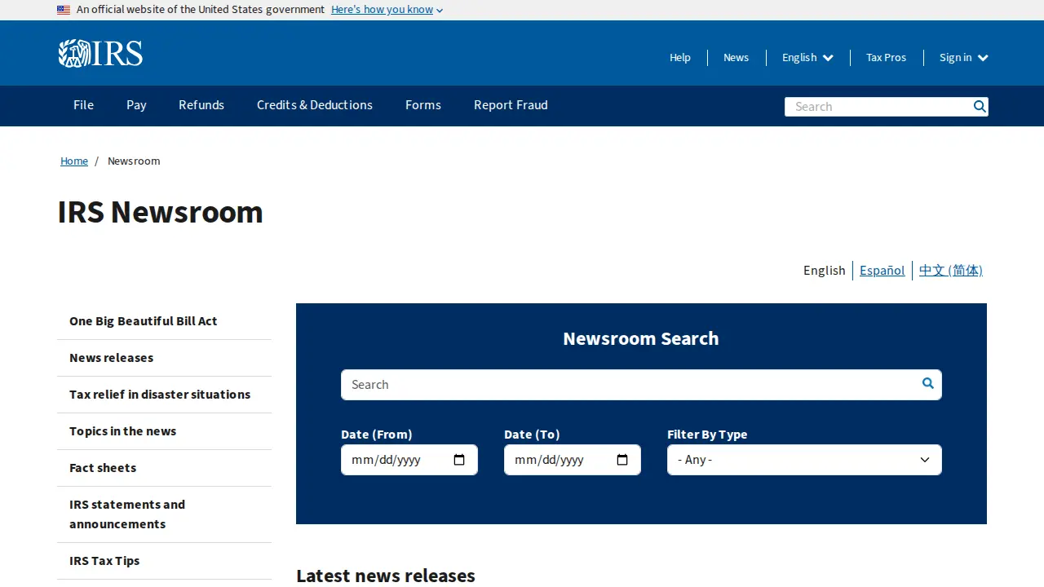Open the Date (From) calendar picker icon
The image size is (1044, 587).
pyautogui.click(x=459, y=460)
